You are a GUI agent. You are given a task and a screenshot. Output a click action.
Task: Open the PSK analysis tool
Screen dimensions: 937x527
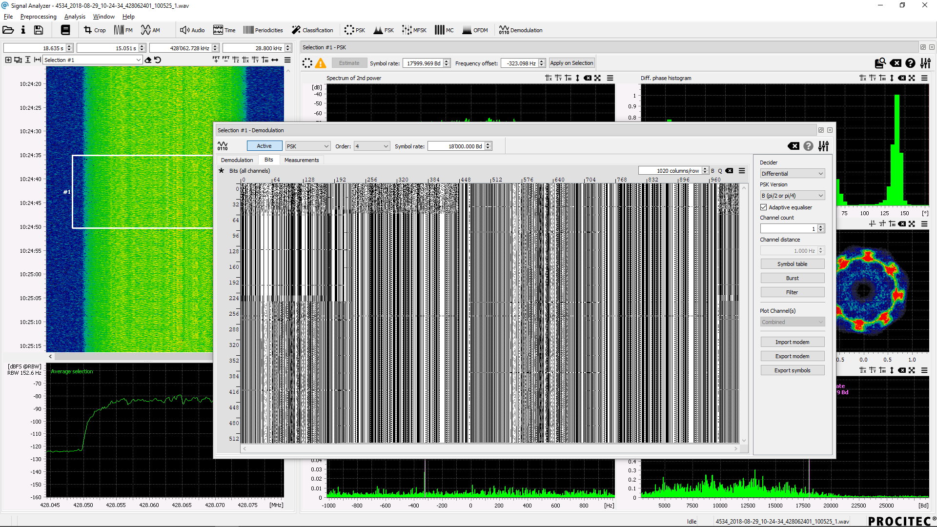[x=355, y=30]
